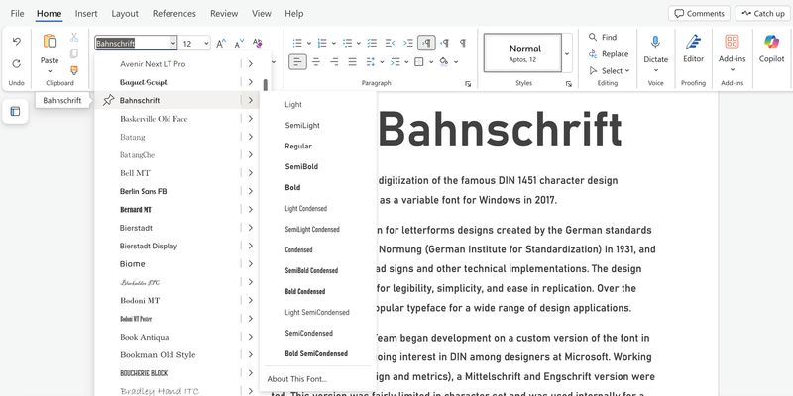The image size is (793, 396).
Task: Launch Copilot from the ribbon
Action: click(771, 48)
